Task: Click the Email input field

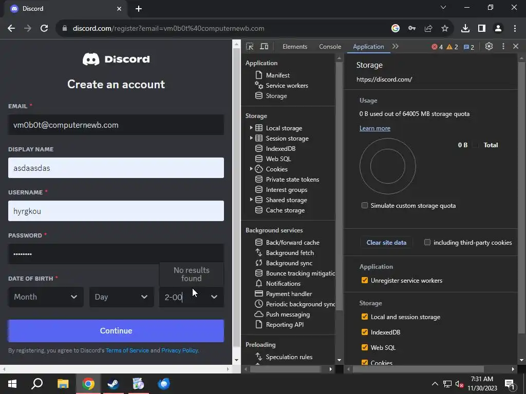Action: (x=116, y=125)
